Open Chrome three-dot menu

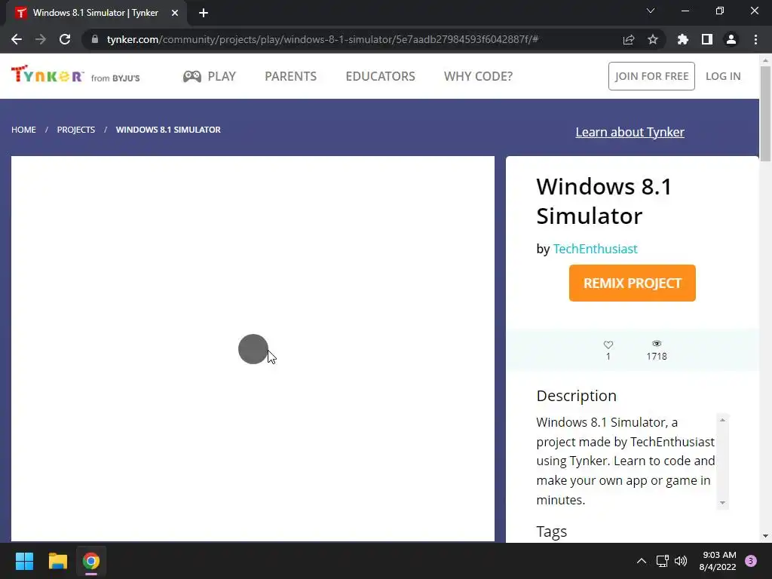[x=755, y=39]
